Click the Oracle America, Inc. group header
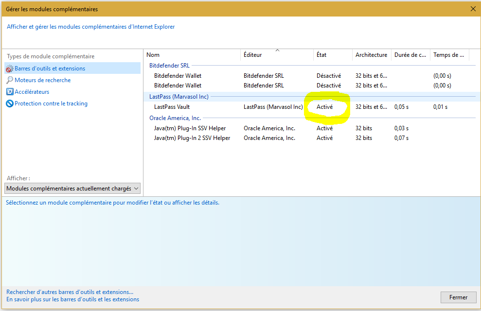The height and width of the screenshot is (311, 481). (175, 118)
